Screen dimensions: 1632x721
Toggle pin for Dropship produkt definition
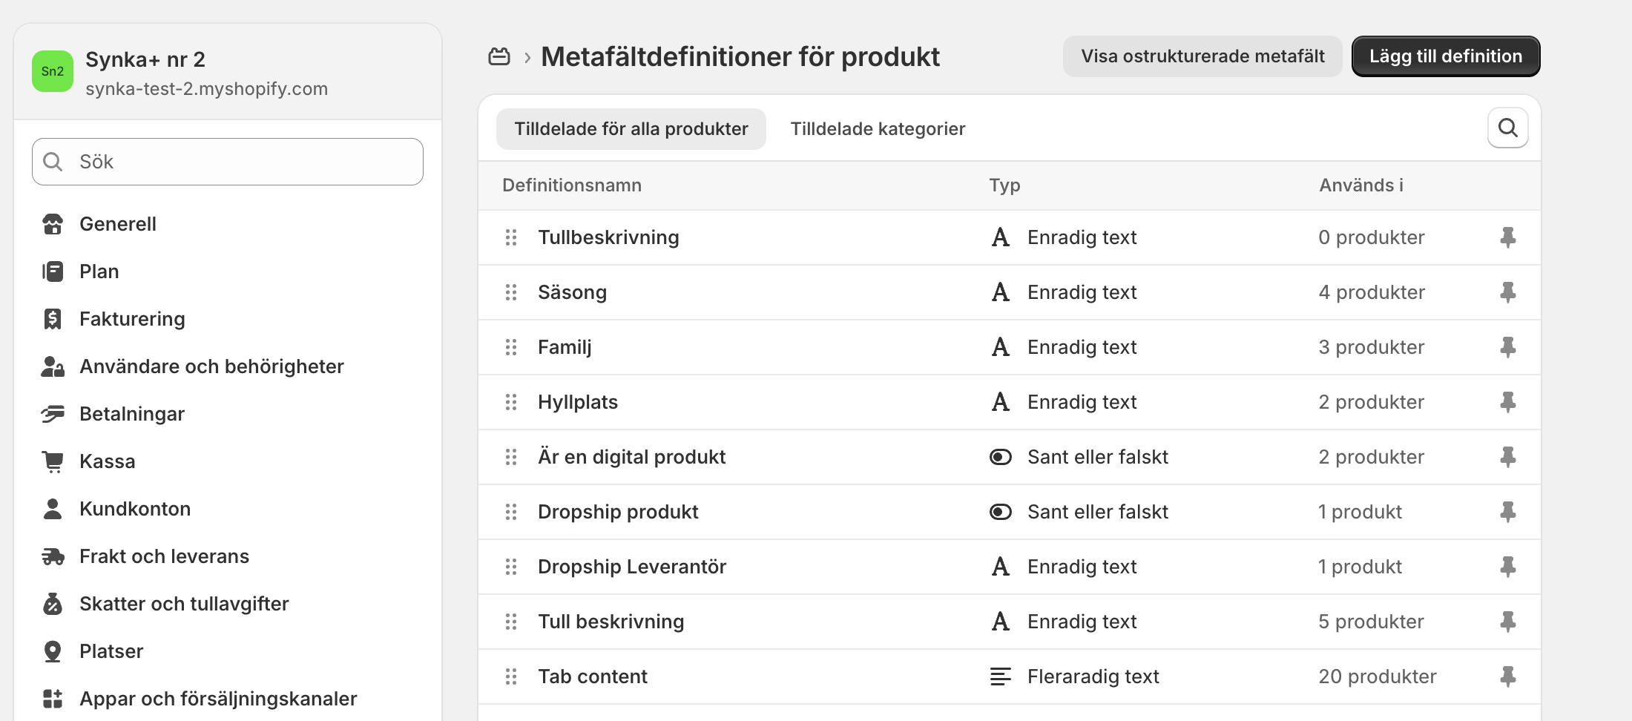pos(1507,512)
